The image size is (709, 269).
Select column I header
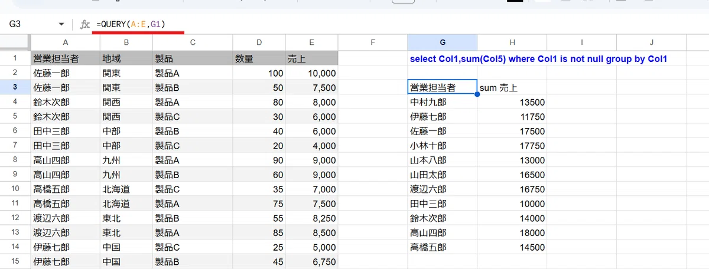(581, 42)
